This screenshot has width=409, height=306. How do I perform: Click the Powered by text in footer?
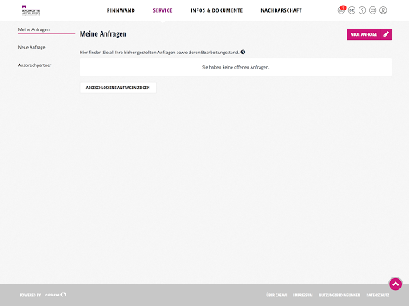(30, 295)
